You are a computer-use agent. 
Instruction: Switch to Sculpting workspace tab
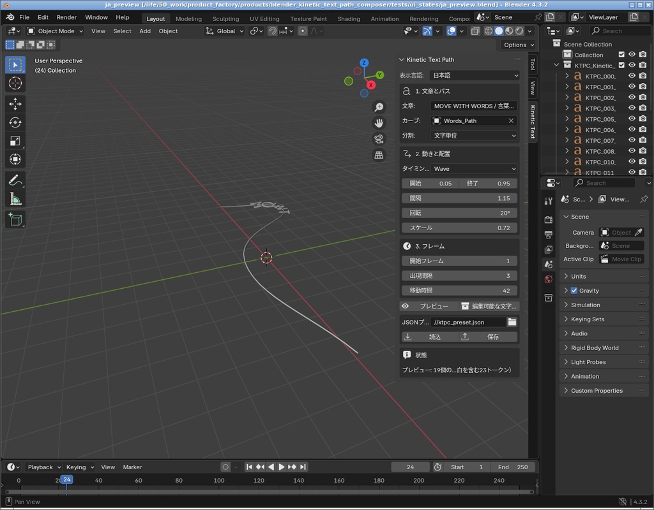coord(225,18)
